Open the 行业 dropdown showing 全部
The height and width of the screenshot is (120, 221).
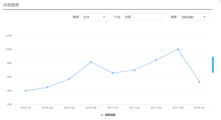pos(143,17)
